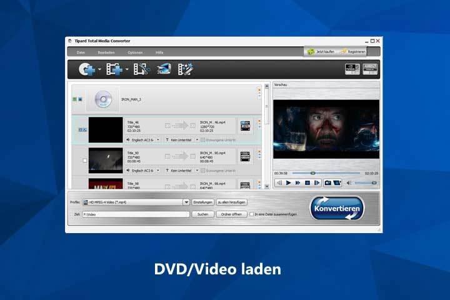Image resolution: width=450 pixels, height=300 pixels.
Task: Open the Datei menu
Action: coord(81,52)
